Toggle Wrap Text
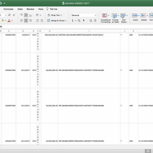153x153 pixels. pyautogui.click(x=54, y=15)
